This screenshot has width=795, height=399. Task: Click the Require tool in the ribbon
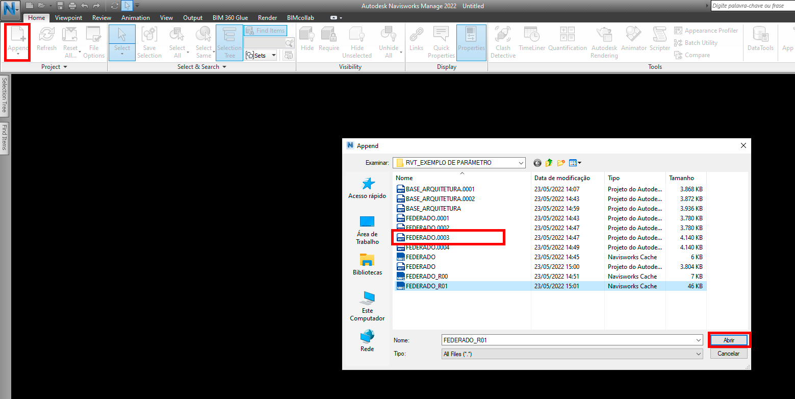pyautogui.click(x=329, y=39)
